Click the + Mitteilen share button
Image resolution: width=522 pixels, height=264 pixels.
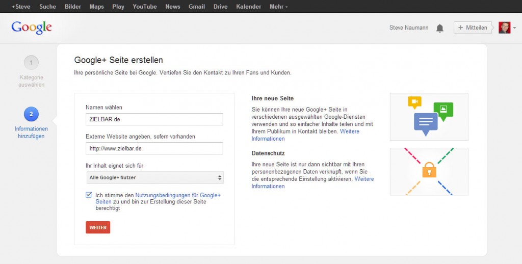[473, 28]
